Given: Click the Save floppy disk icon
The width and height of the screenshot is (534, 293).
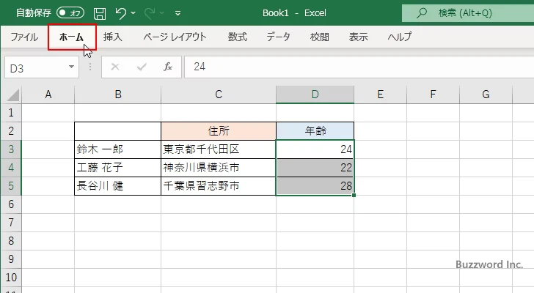Looking at the screenshot, I should click(x=100, y=13).
